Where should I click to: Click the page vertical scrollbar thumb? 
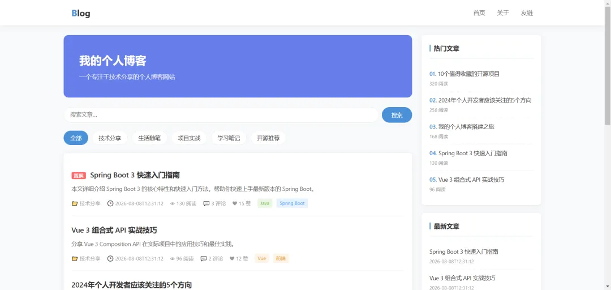click(608, 66)
